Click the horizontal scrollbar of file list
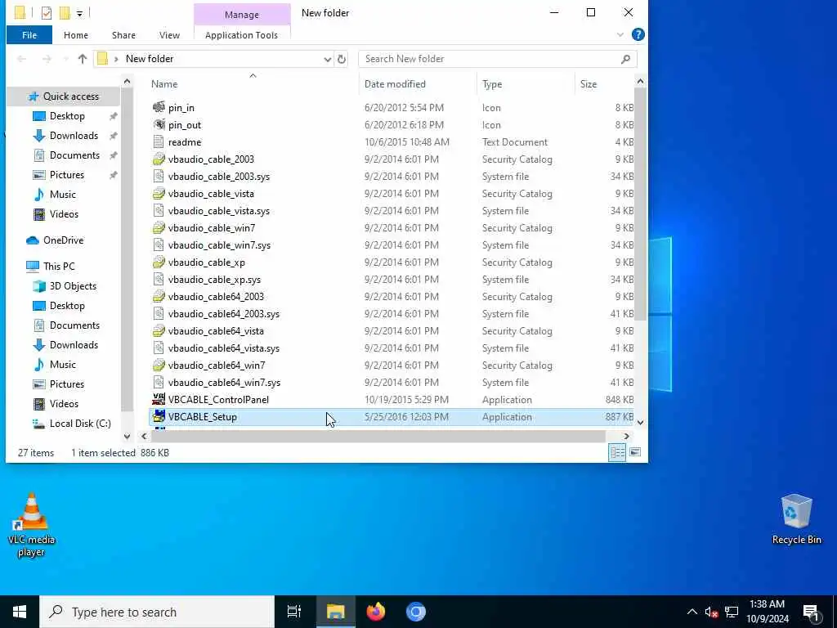 pyautogui.click(x=378, y=437)
